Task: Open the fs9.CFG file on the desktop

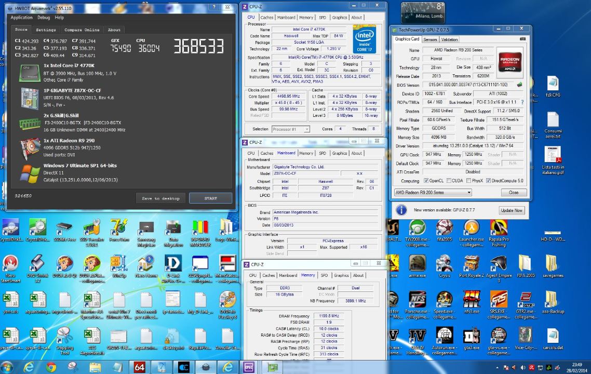Action: 553,86
